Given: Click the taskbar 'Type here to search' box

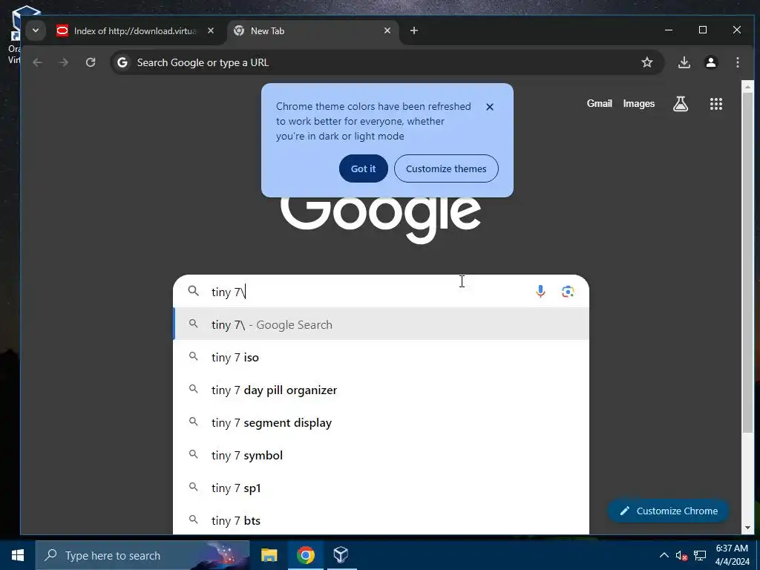Looking at the screenshot, I should point(142,555).
